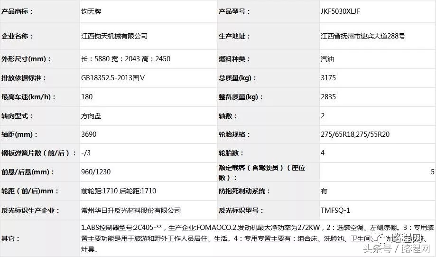Click the 轮胎数 label

tap(231, 153)
